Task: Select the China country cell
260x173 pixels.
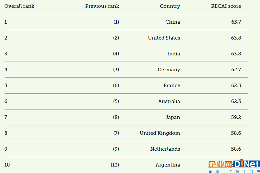Action: click(172, 22)
